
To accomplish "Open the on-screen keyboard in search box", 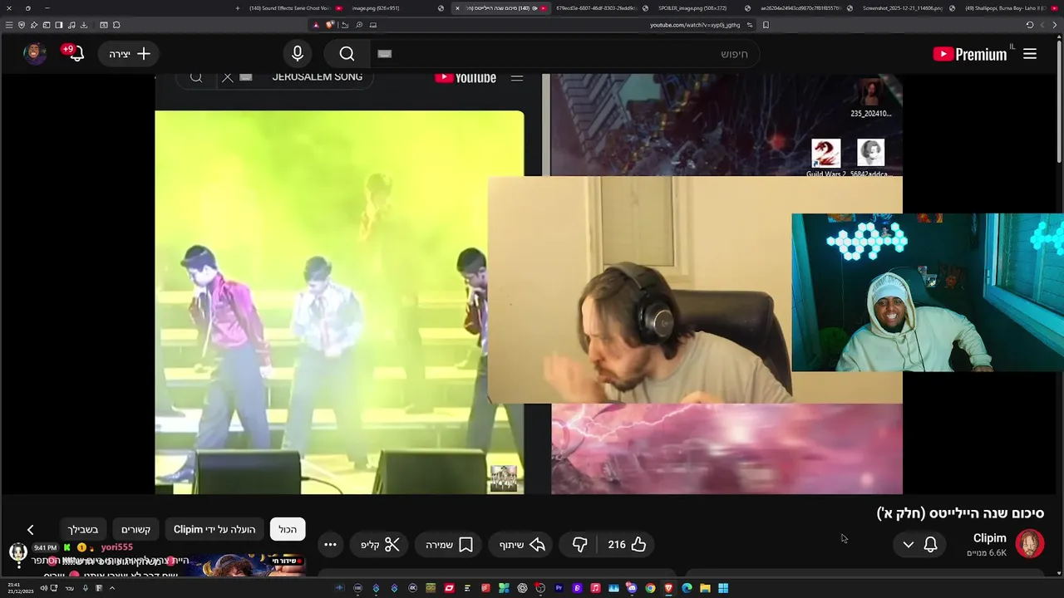I will (x=384, y=54).
